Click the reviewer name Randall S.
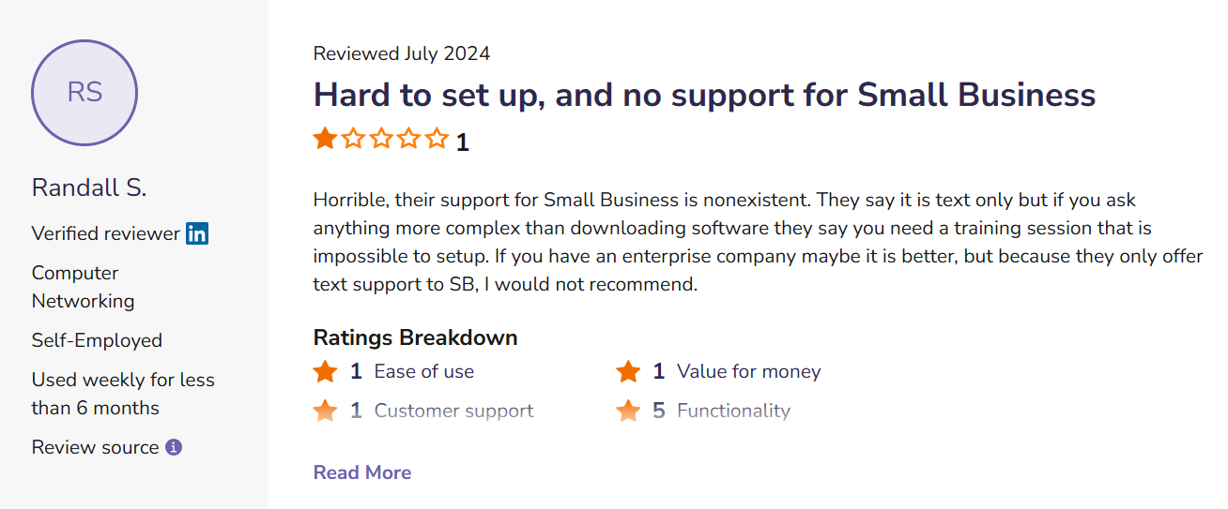This screenshot has width=1228, height=509. pyautogui.click(x=89, y=187)
